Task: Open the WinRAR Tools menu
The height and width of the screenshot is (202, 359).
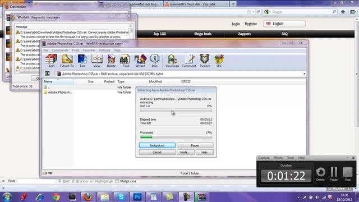Action: point(75,50)
